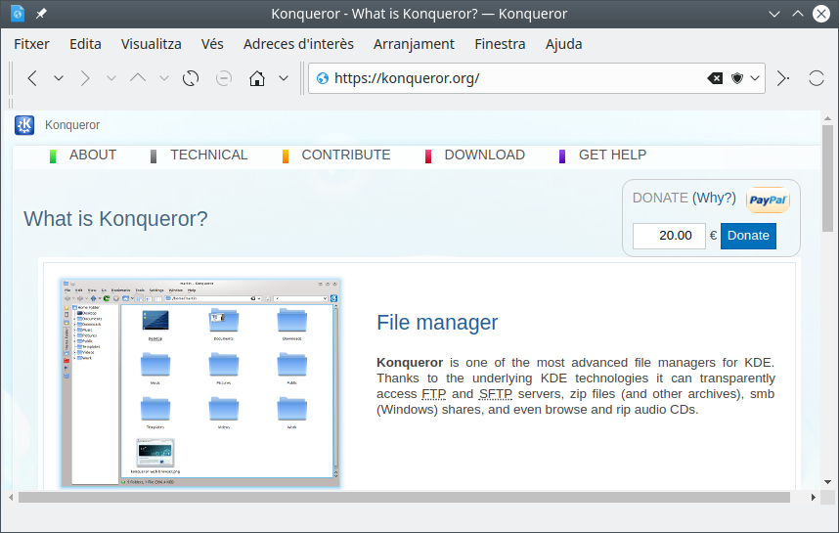Go to the home page icon
This screenshot has width=839, height=533.
click(257, 78)
